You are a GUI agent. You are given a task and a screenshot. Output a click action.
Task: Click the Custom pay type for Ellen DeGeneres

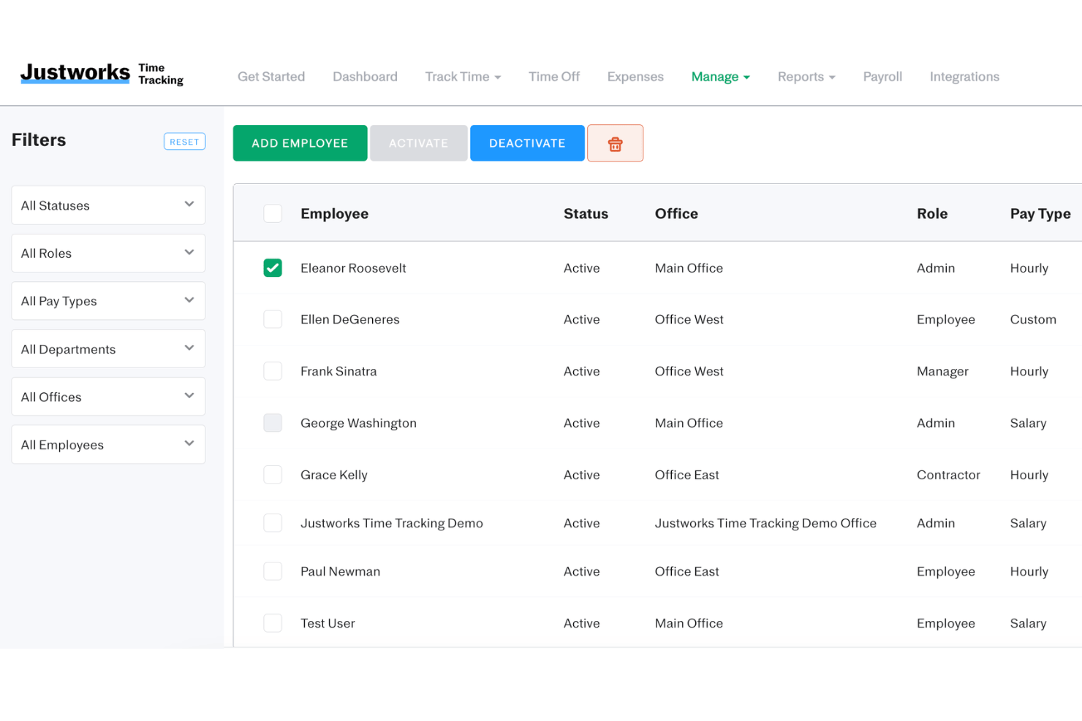point(1033,319)
